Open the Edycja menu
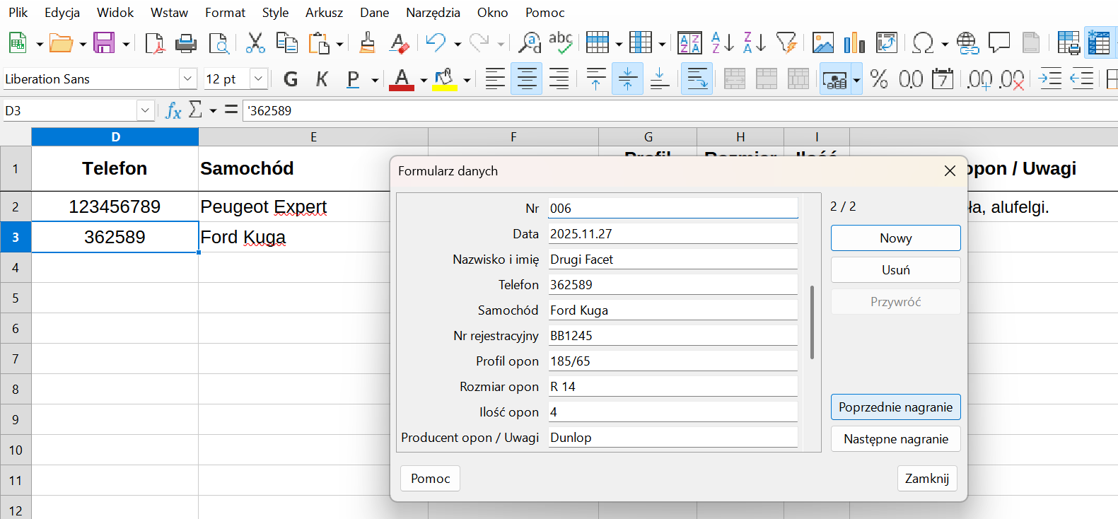Viewport: 1118px width, 519px height. tap(62, 13)
